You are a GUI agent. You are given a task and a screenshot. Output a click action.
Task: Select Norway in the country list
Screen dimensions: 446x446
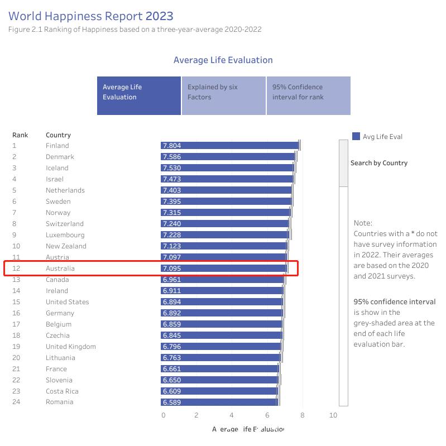pos(58,213)
